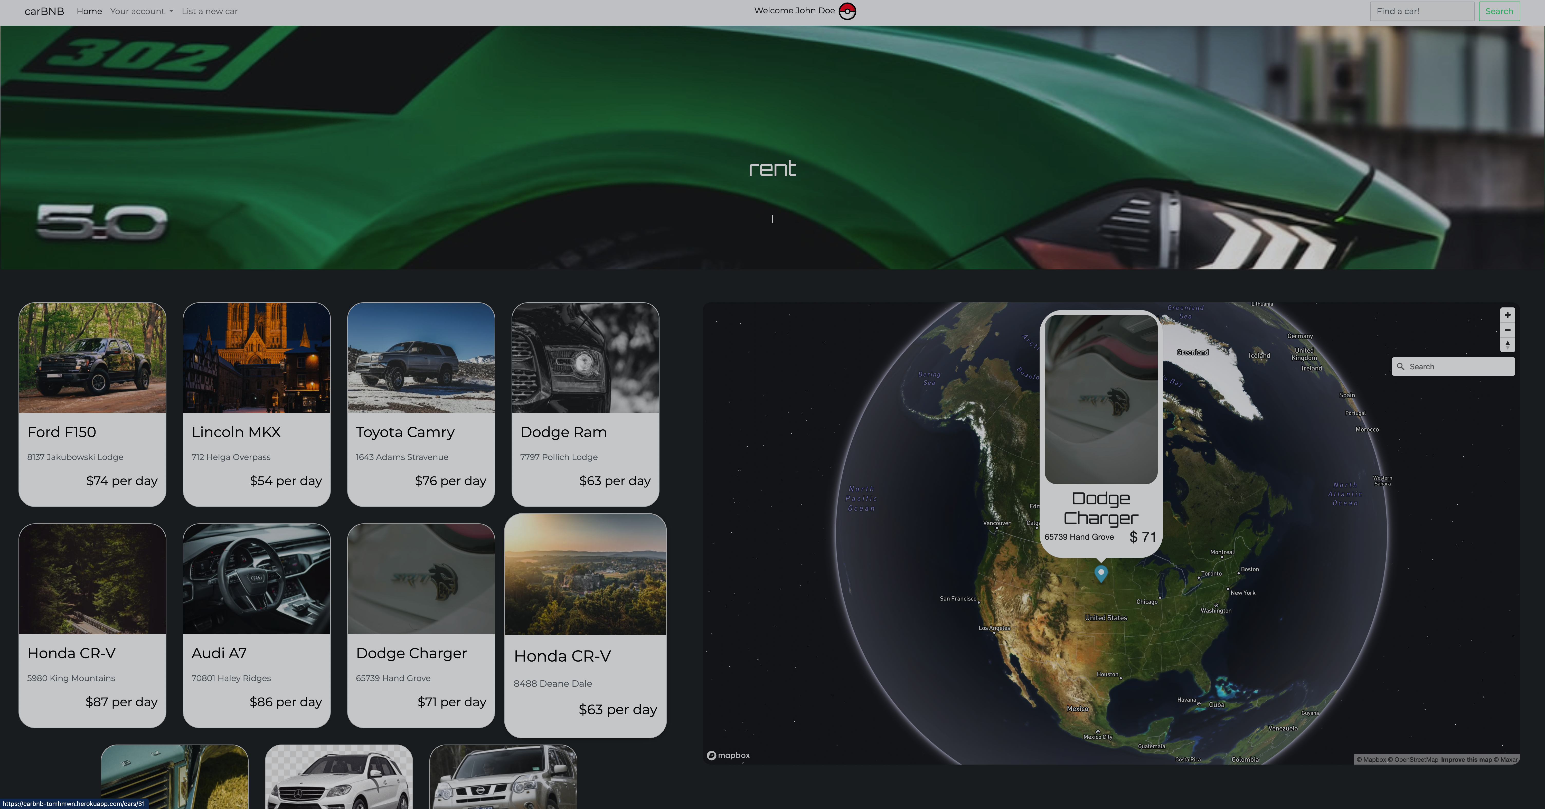Click the Audi A7 title
Image resolution: width=1545 pixels, height=809 pixels.
tap(219, 653)
